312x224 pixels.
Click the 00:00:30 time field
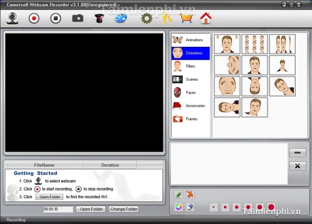point(58,209)
